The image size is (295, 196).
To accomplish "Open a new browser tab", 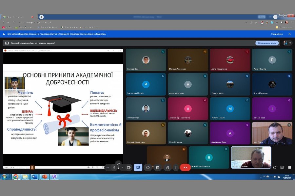I will pos(42,17).
